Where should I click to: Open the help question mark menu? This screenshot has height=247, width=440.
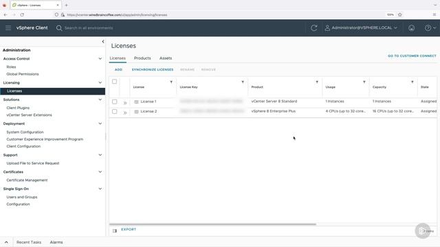tap(430, 27)
